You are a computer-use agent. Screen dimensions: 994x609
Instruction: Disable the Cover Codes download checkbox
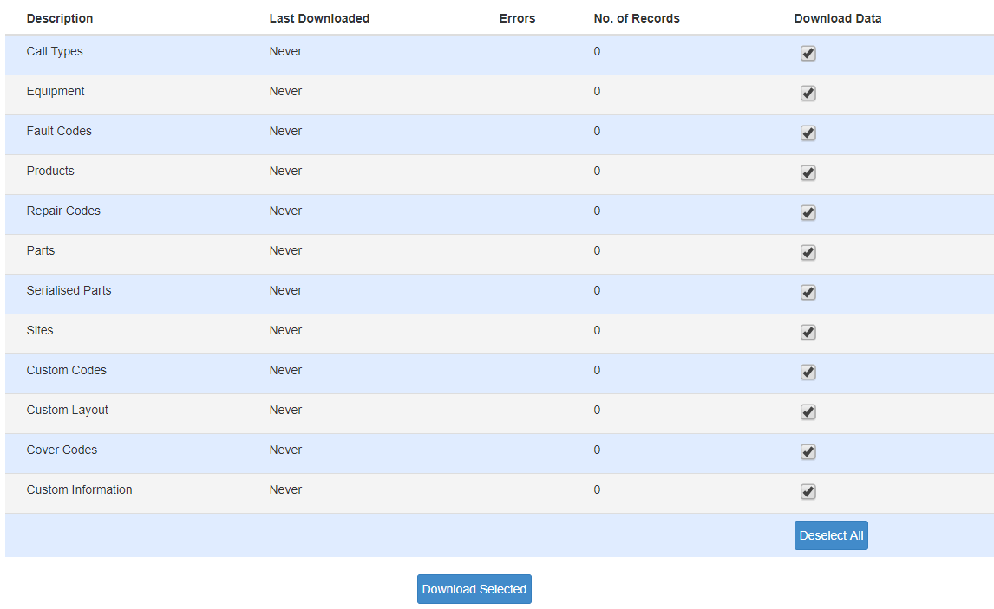pos(808,452)
